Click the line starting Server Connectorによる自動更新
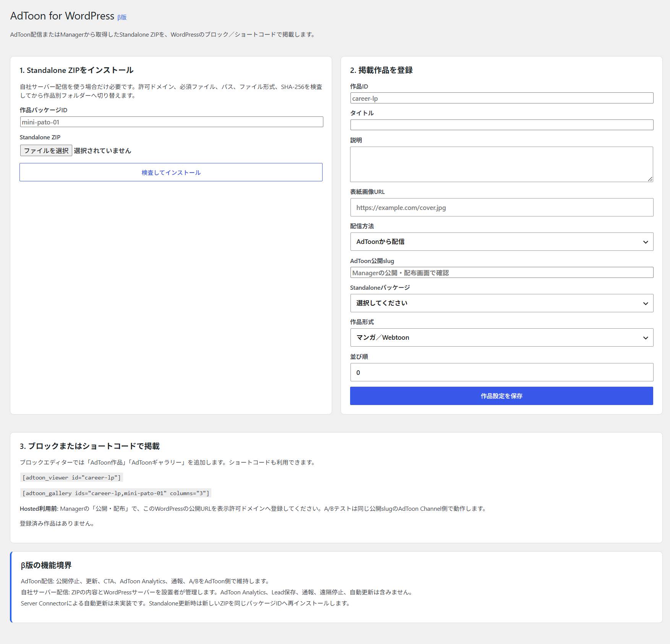 coord(186,603)
